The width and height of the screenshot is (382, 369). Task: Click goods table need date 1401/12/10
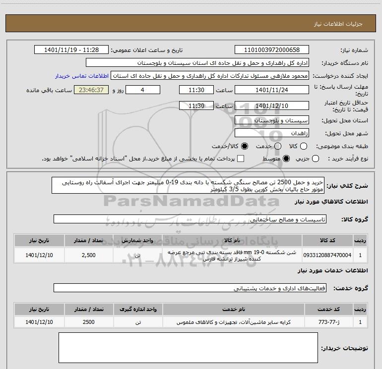pyautogui.click(x=39, y=255)
